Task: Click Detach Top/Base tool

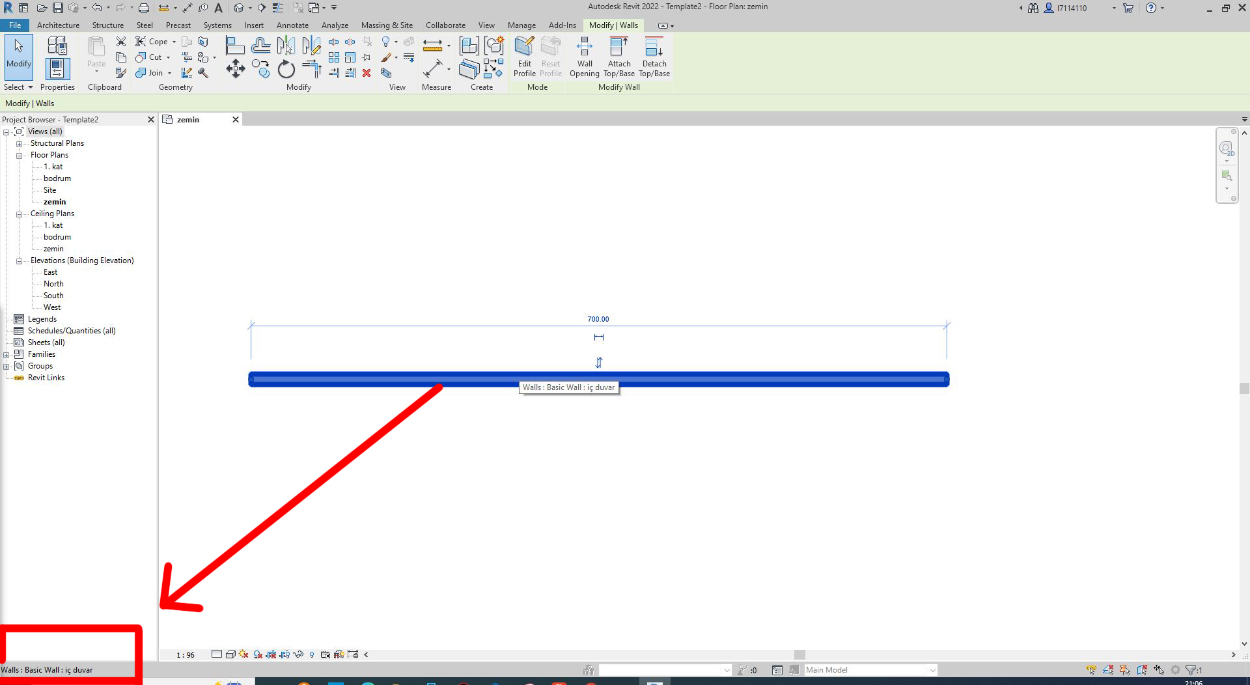Action: click(654, 57)
